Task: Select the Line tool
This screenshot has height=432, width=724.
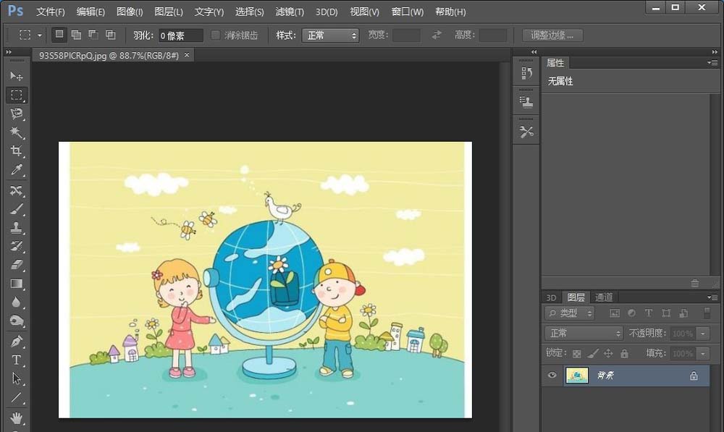Action: [17, 397]
